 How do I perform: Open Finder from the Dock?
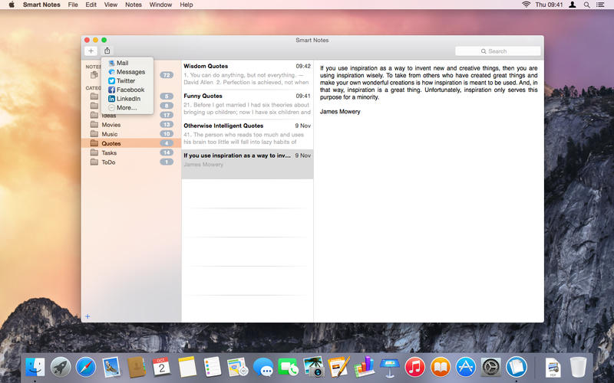point(35,368)
